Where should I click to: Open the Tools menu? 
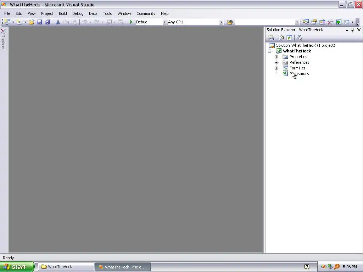click(107, 13)
